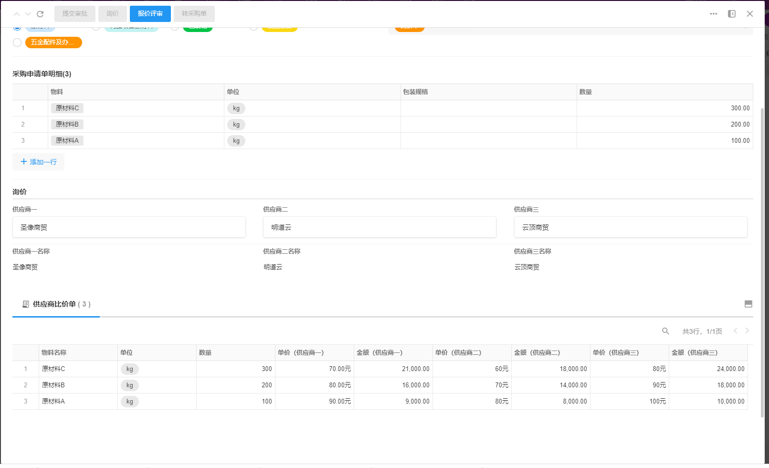
Task: Refresh the record with the reload icon
Action: click(40, 14)
